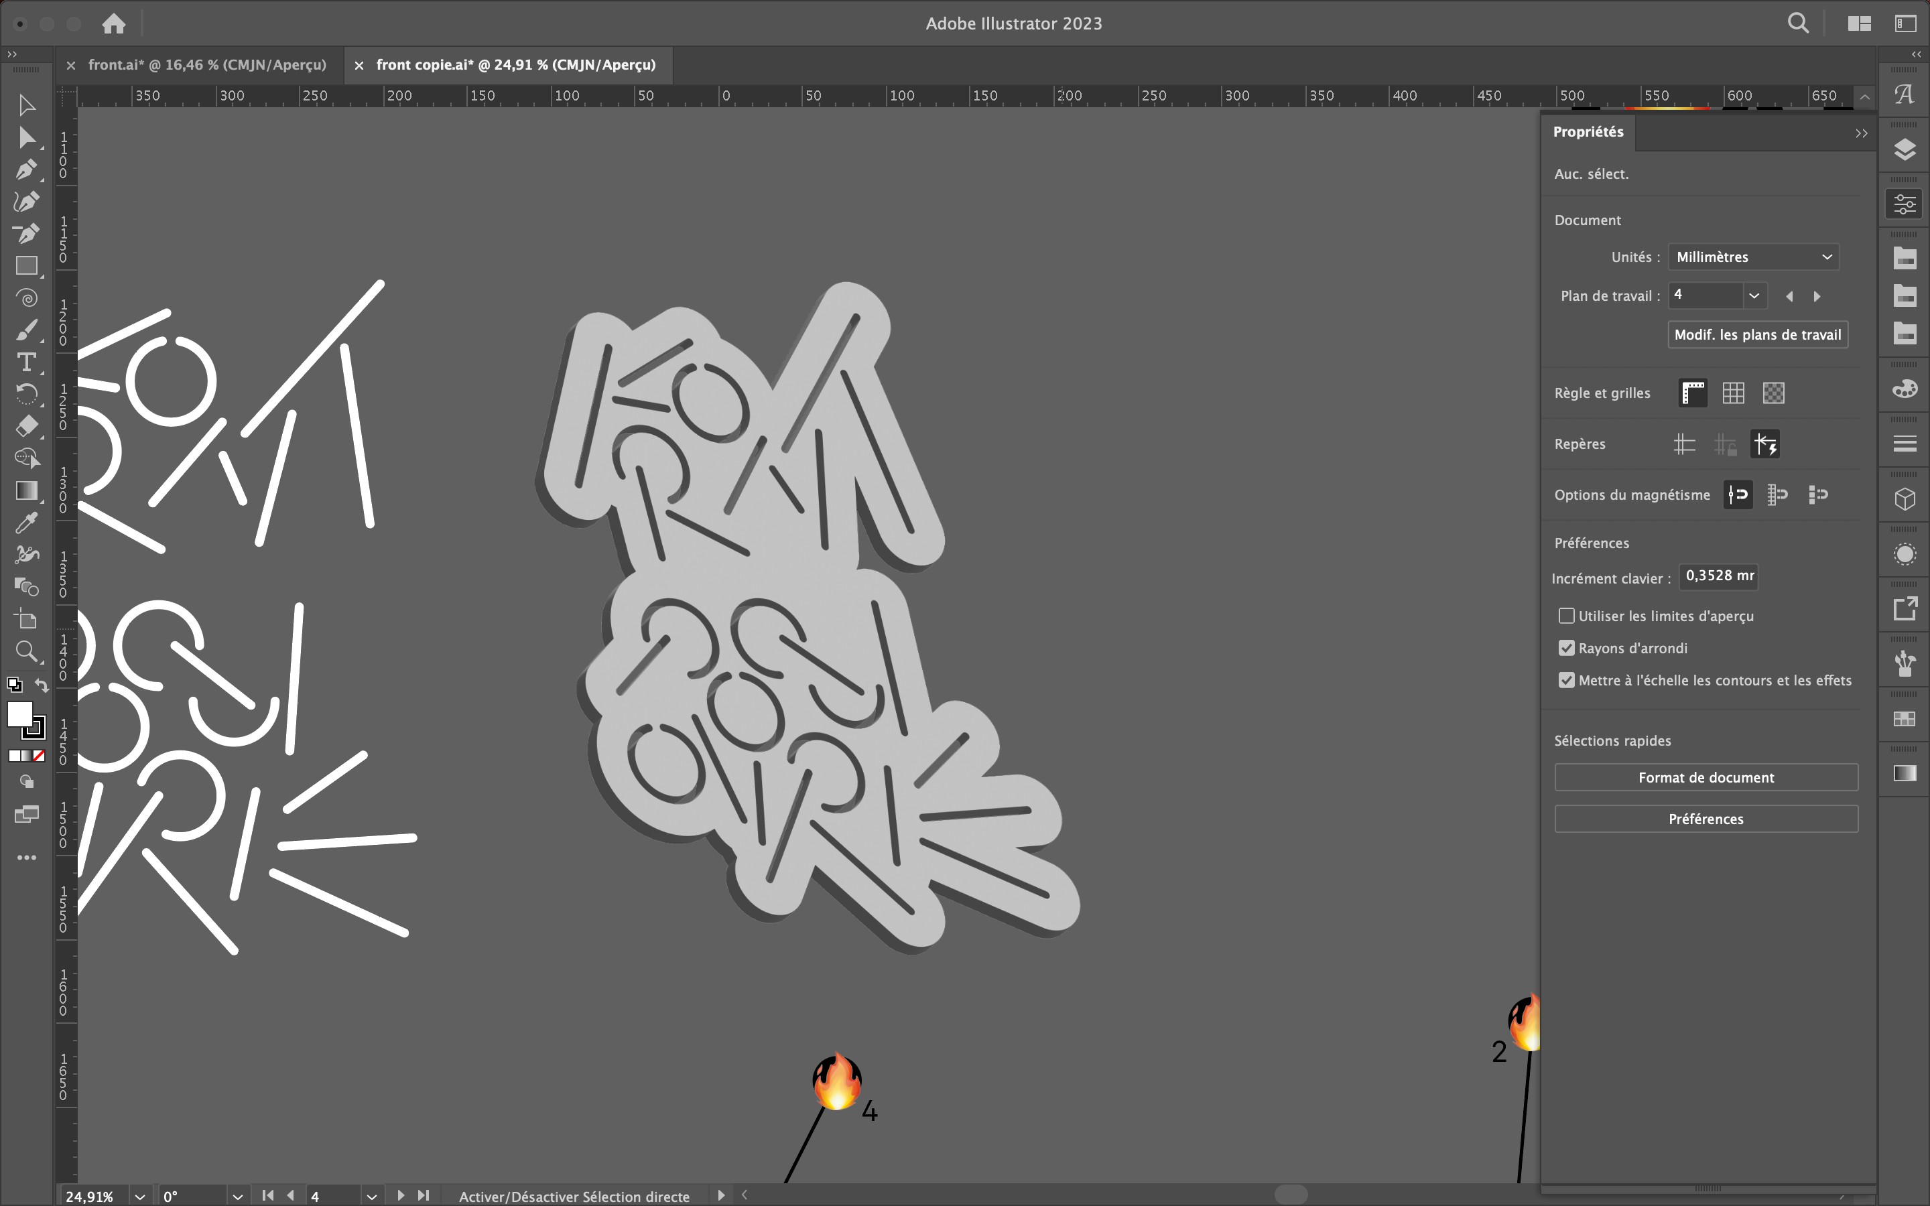This screenshot has height=1206, width=1930.
Task: Expand the Plan de travail dropdown
Action: pos(1754,296)
